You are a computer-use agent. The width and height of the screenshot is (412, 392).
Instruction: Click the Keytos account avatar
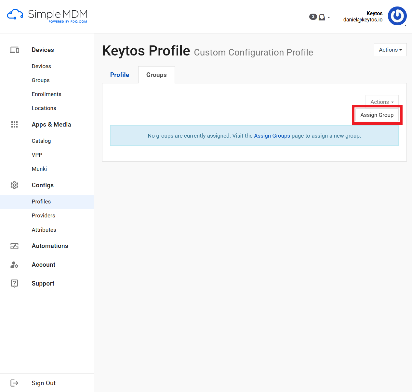tap(397, 16)
